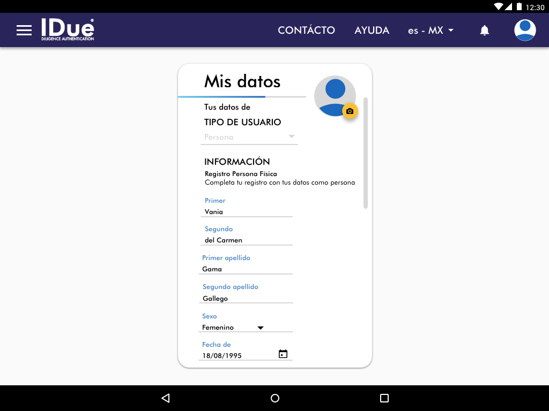Expand the es - MX language dropdown

pos(431,31)
